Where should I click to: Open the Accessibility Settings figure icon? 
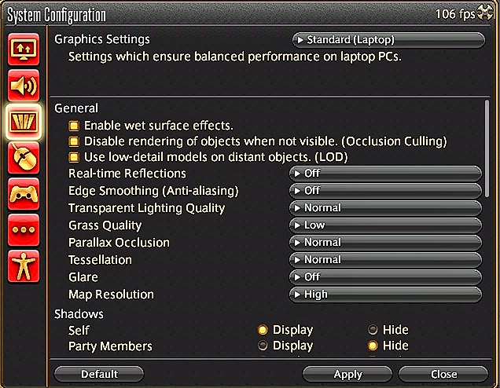[24, 267]
